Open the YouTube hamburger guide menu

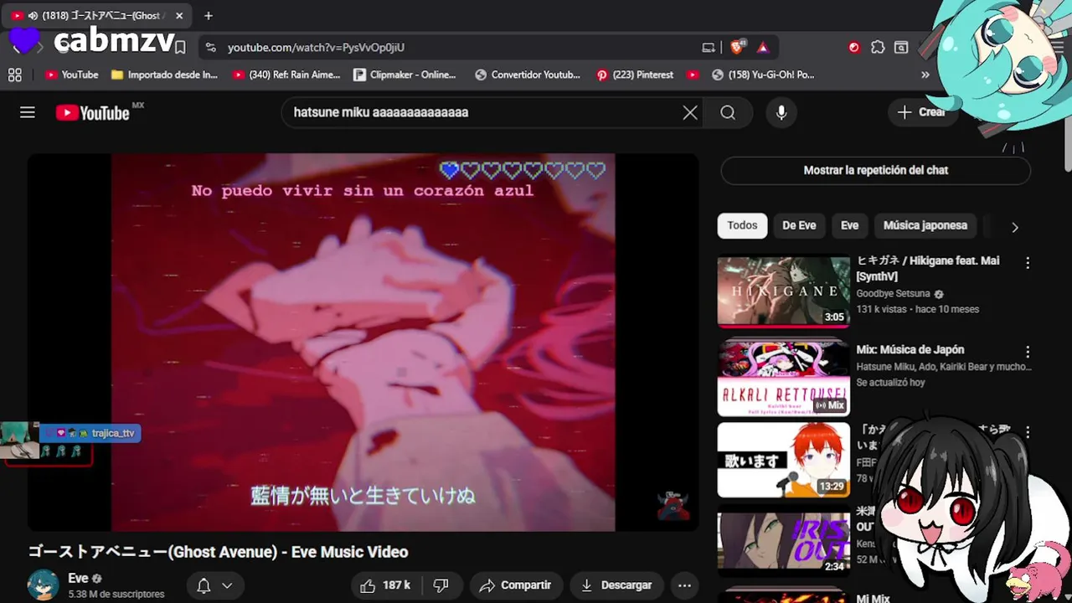coord(28,112)
